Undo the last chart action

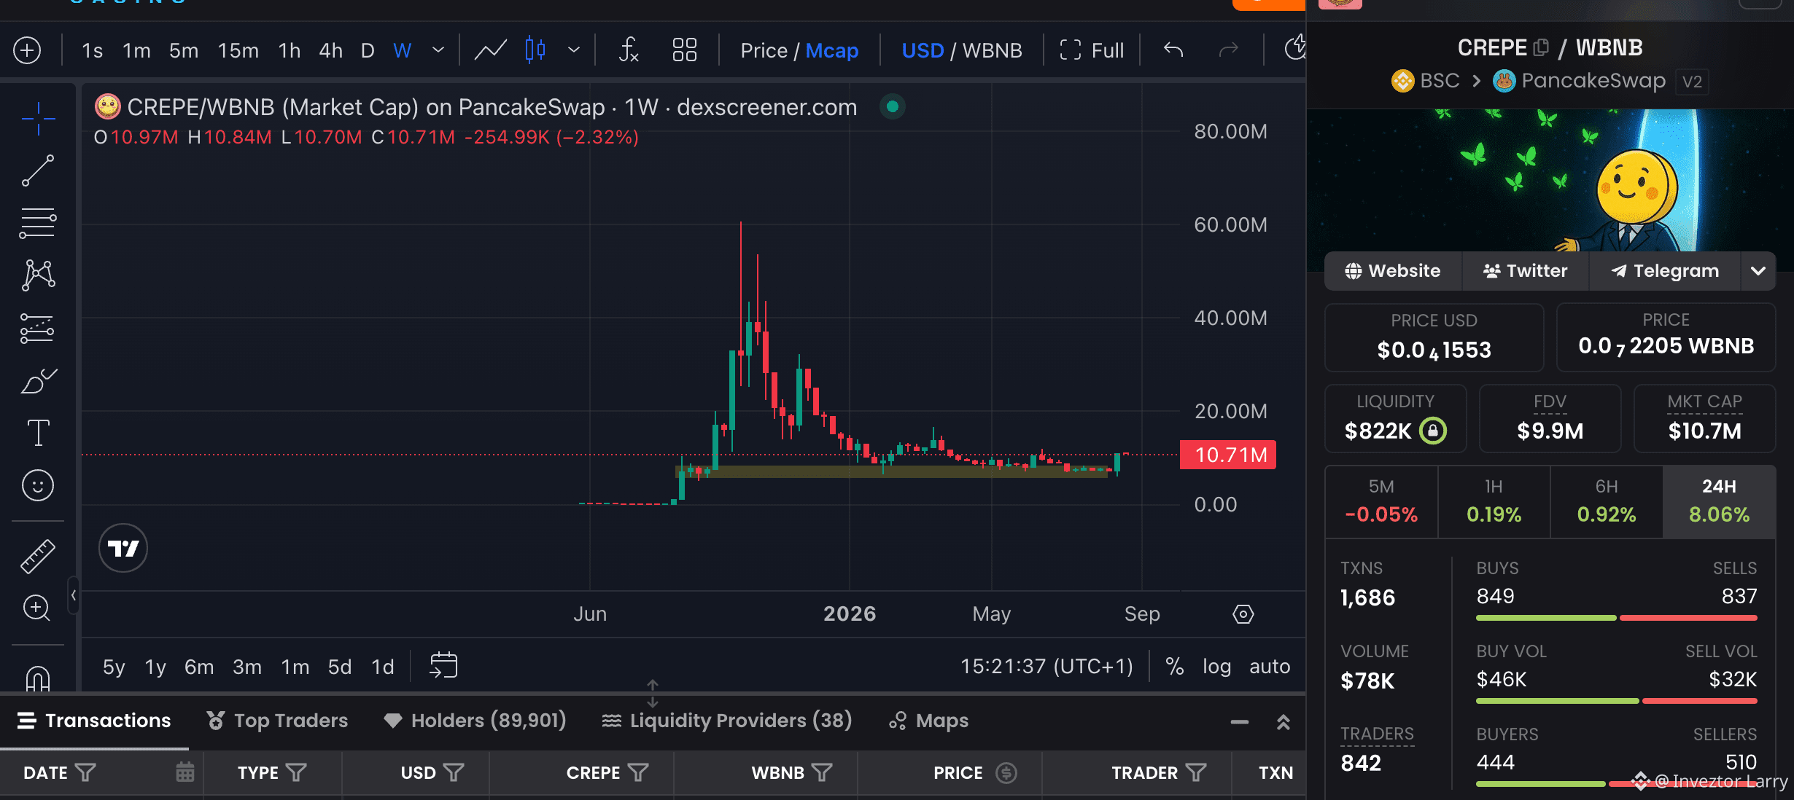pyautogui.click(x=1173, y=50)
